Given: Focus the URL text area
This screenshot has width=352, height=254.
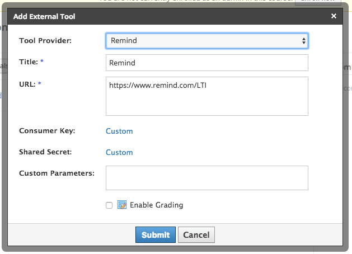Looking at the screenshot, I should (206, 96).
